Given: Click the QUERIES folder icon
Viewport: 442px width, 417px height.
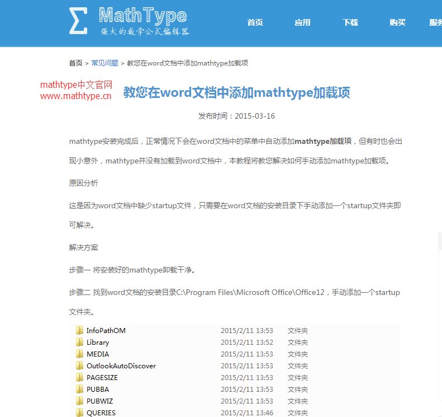Looking at the screenshot, I should [x=79, y=413].
